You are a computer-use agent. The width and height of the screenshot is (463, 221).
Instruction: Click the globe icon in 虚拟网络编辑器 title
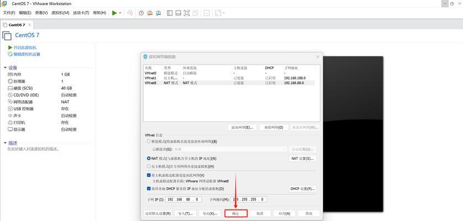pos(145,56)
